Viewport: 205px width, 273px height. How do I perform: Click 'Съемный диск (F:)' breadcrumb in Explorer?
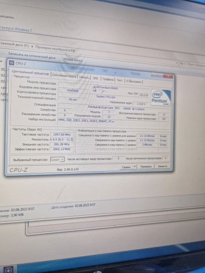14,44
